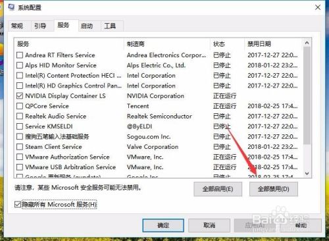Viewport: 329px width, 241px height.
Task: Select the Tencent manufacturer cell
Action: (x=138, y=106)
